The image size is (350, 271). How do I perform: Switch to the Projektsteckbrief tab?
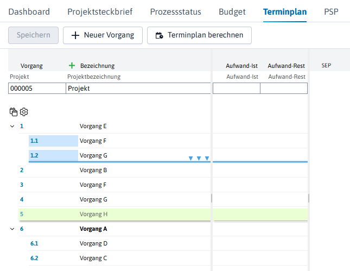(100, 11)
